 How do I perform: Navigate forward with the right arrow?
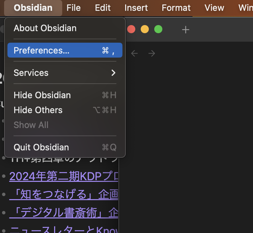[152, 53]
